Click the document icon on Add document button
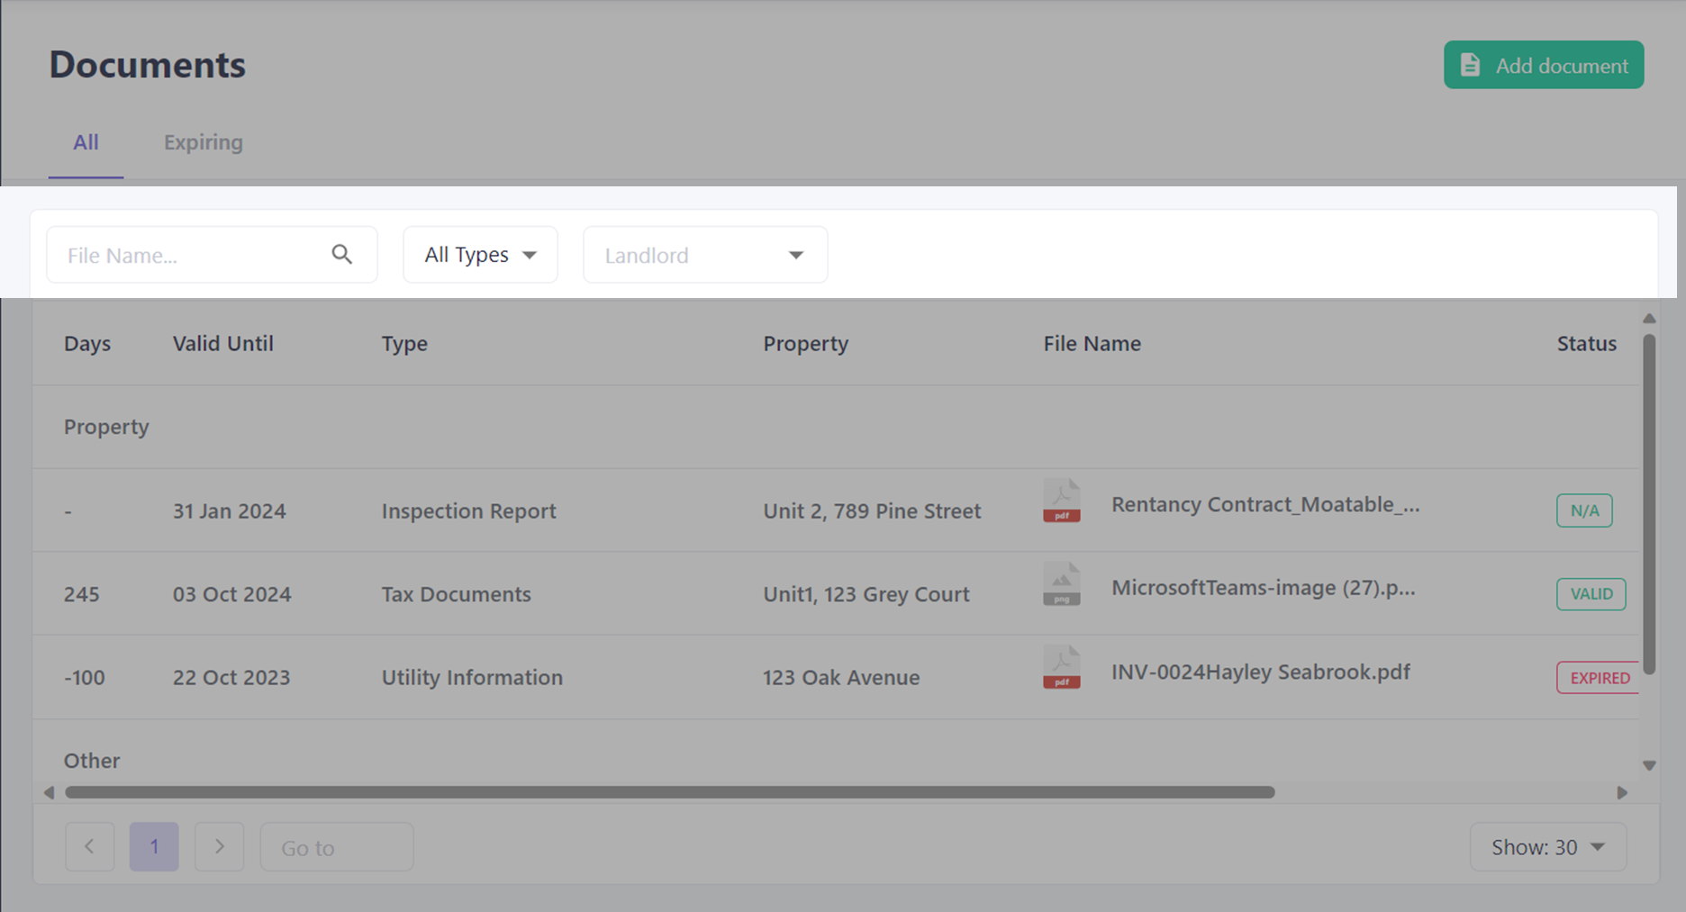Image resolution: width=1686 pixels, height=912 pixels. tap(1471, 64)
